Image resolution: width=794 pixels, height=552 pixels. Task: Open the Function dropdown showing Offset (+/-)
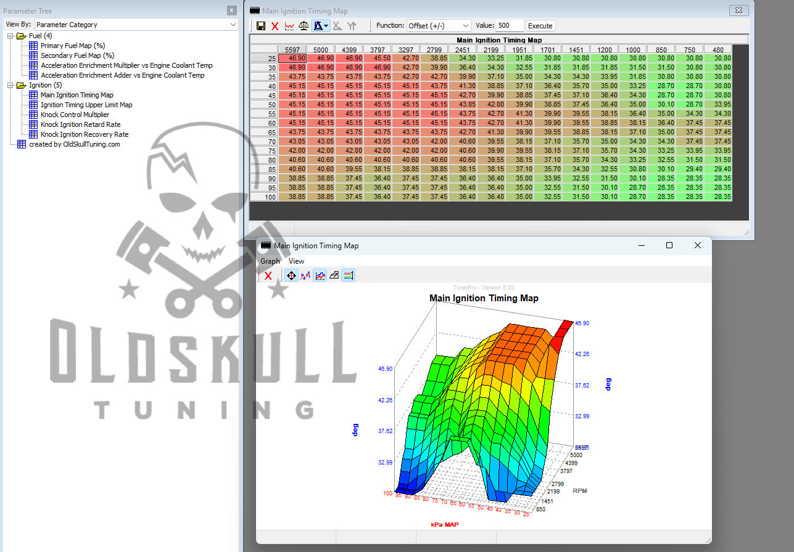[x=438, y=26]
